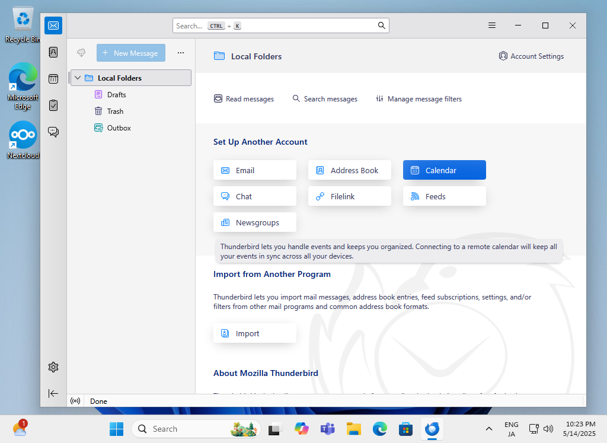This screenshot has height=443, width=607.
Task: Open Microsoft Edge from the taskbar
Action: tap(380, 429)
